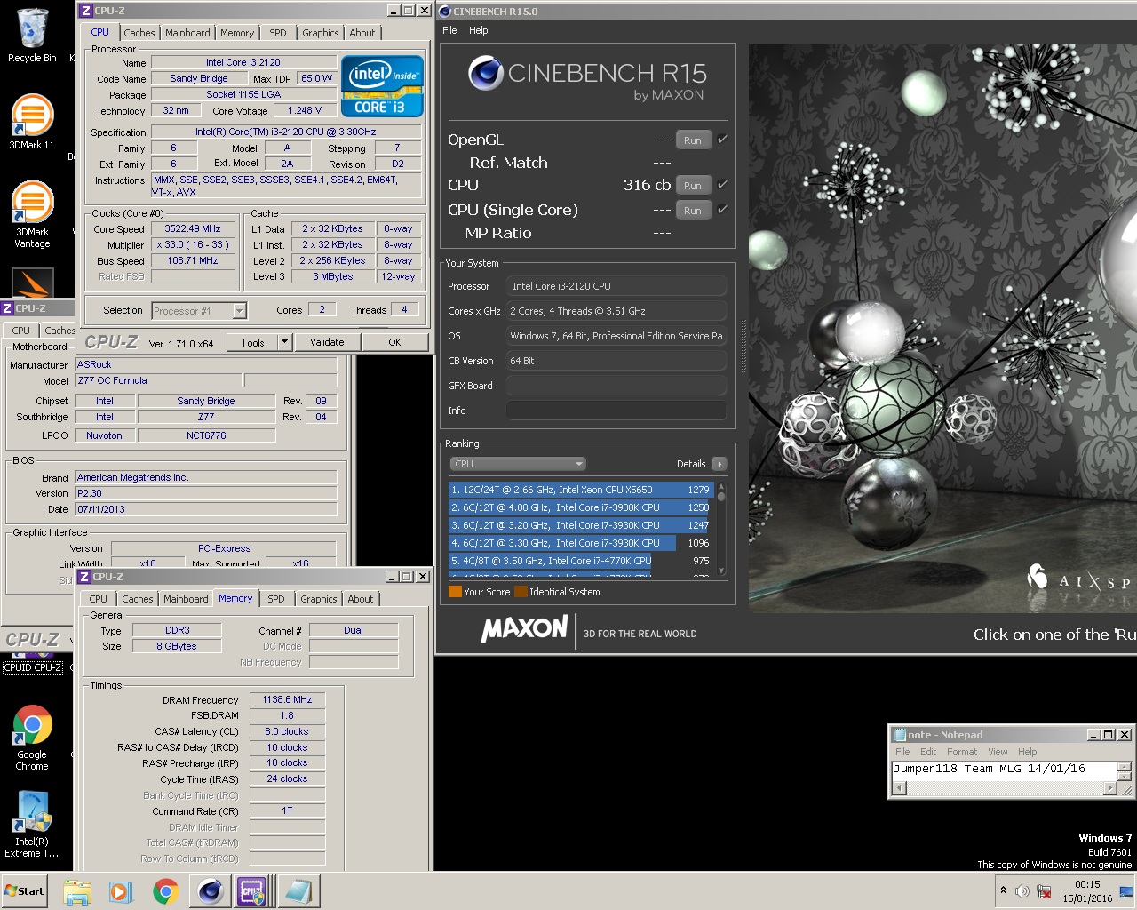
Task: Click the Your Score orange swatch
Action: (x=455, y=592)
